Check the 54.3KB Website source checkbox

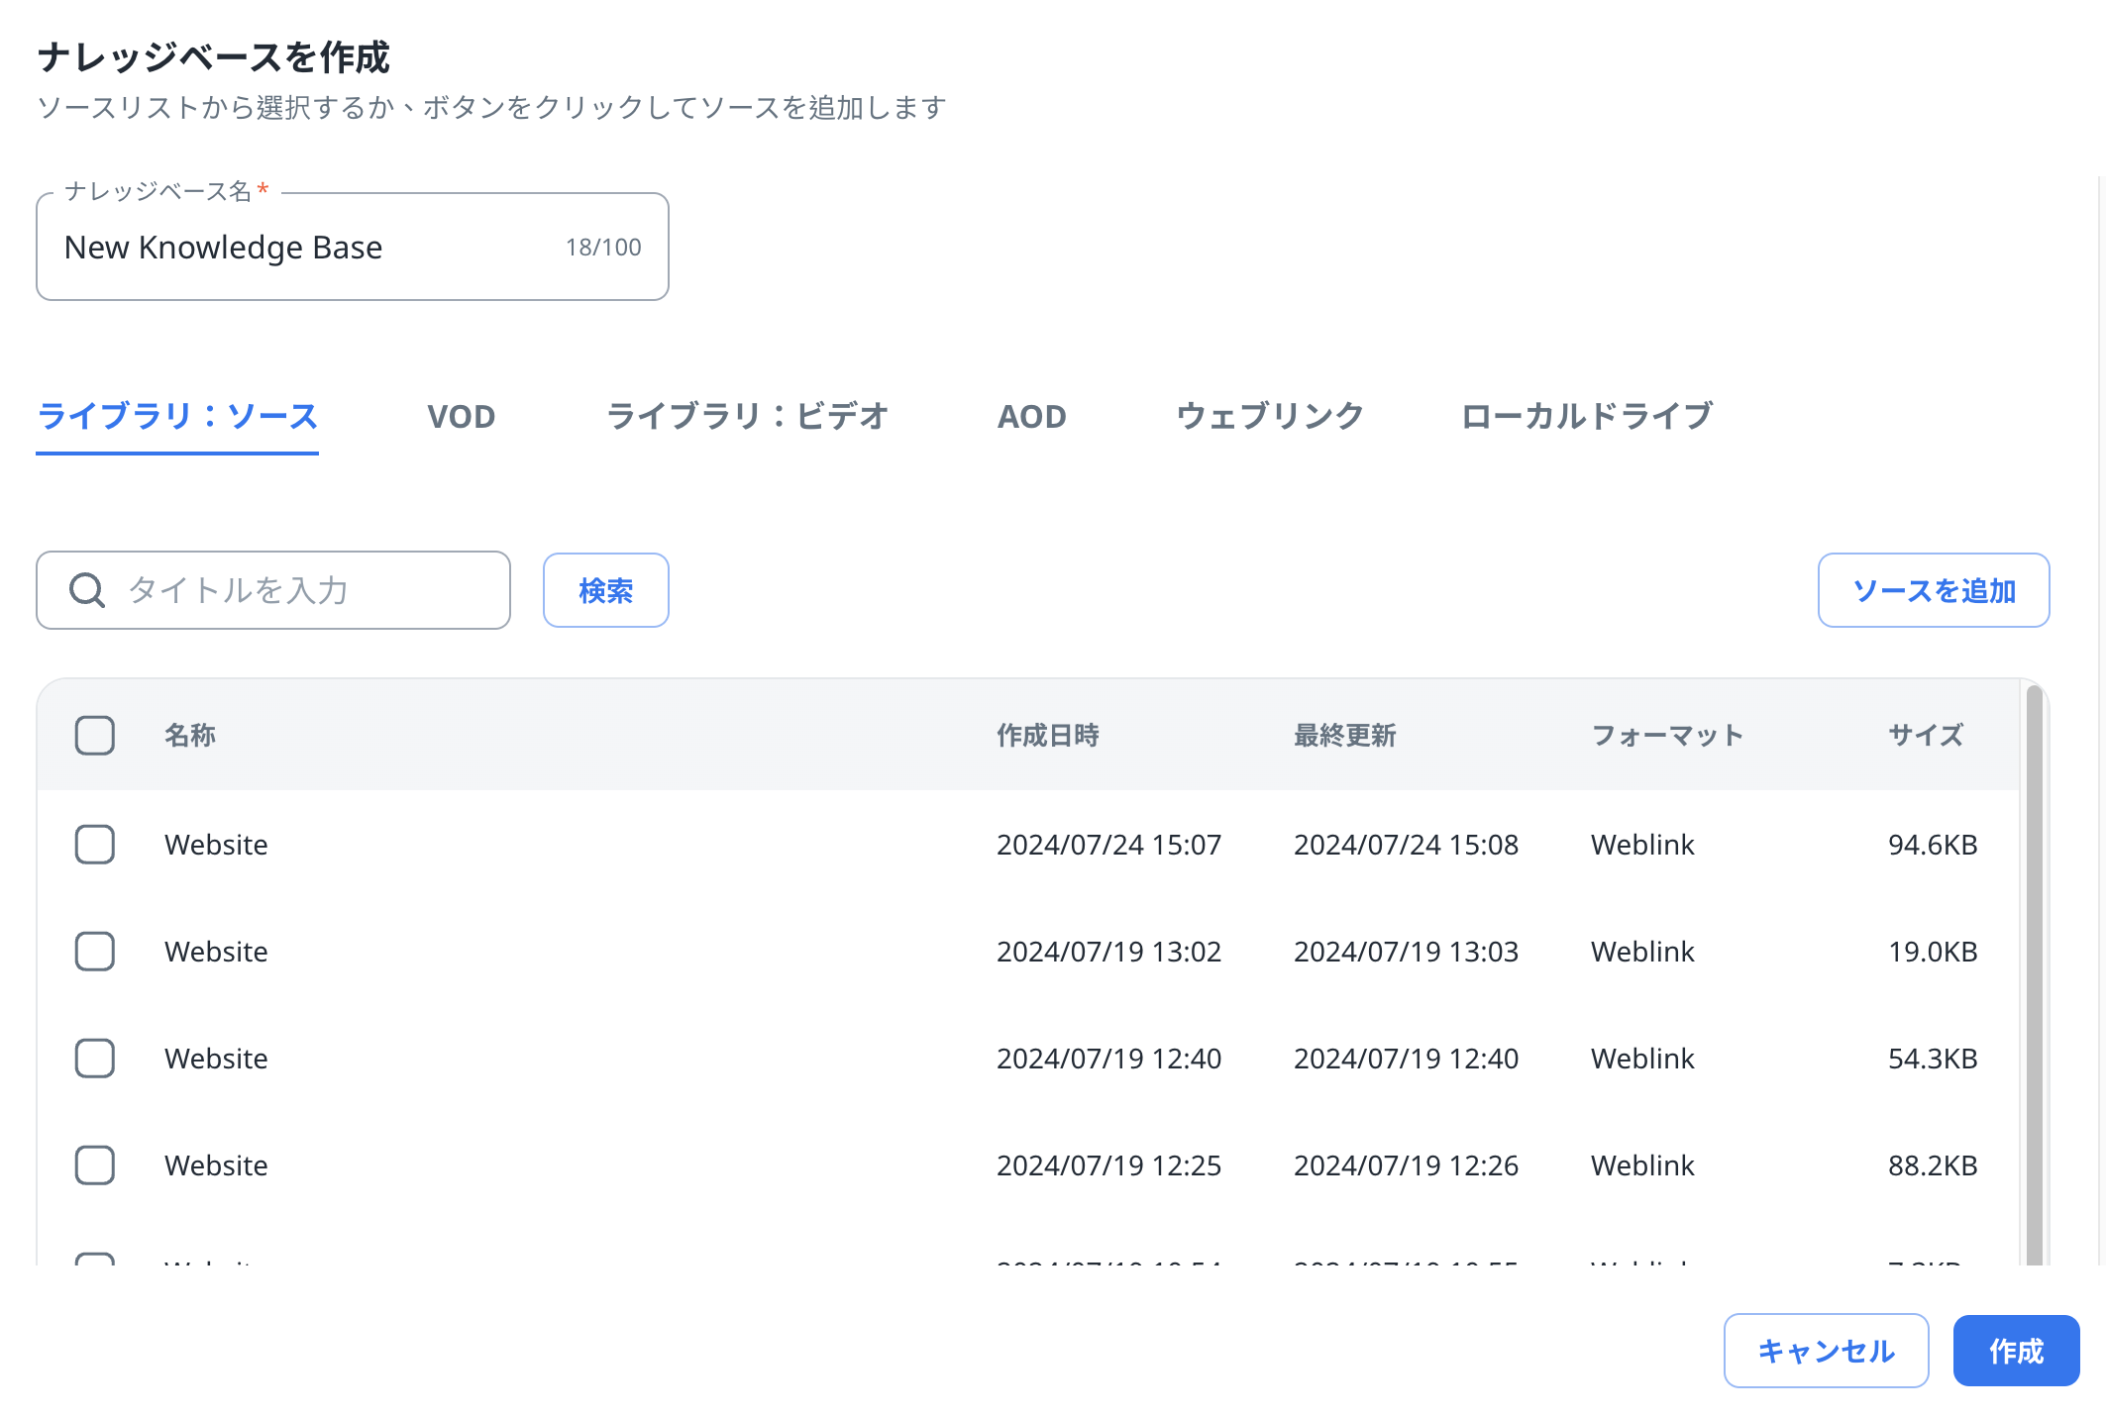(94, 1059)
